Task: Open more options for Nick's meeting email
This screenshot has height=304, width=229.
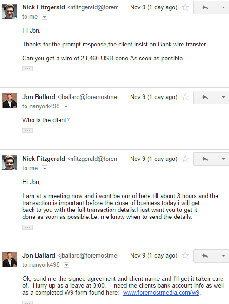Action: click(223, 159)
